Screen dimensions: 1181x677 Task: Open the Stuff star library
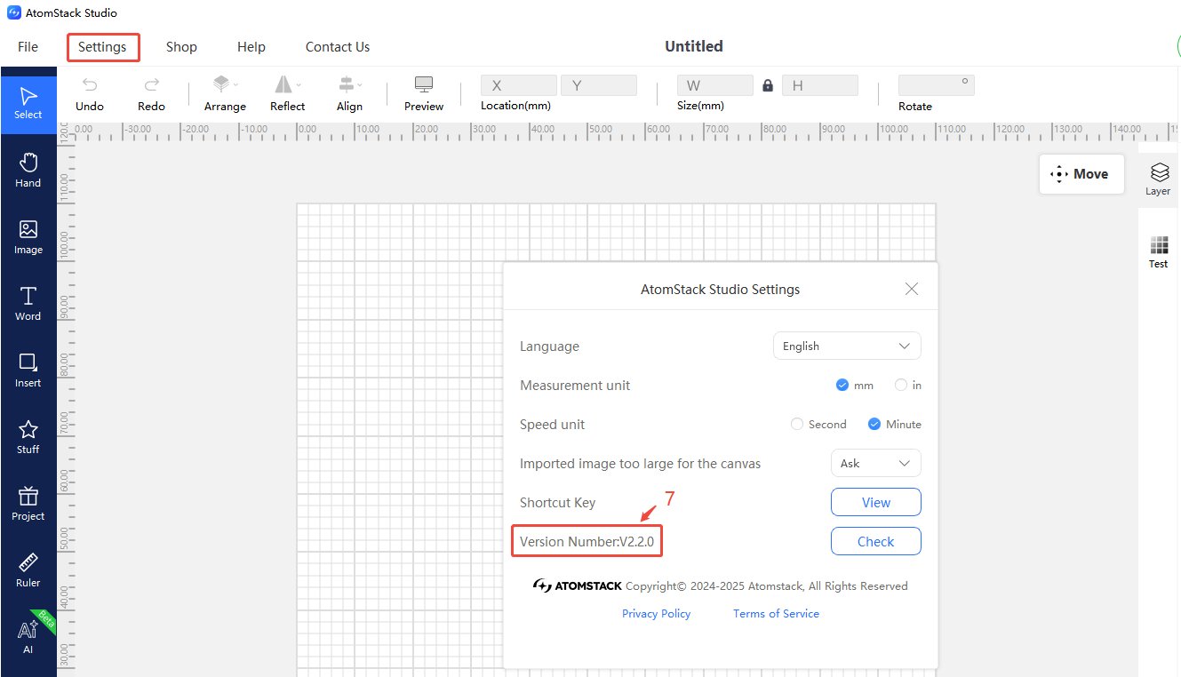(28, 437)
